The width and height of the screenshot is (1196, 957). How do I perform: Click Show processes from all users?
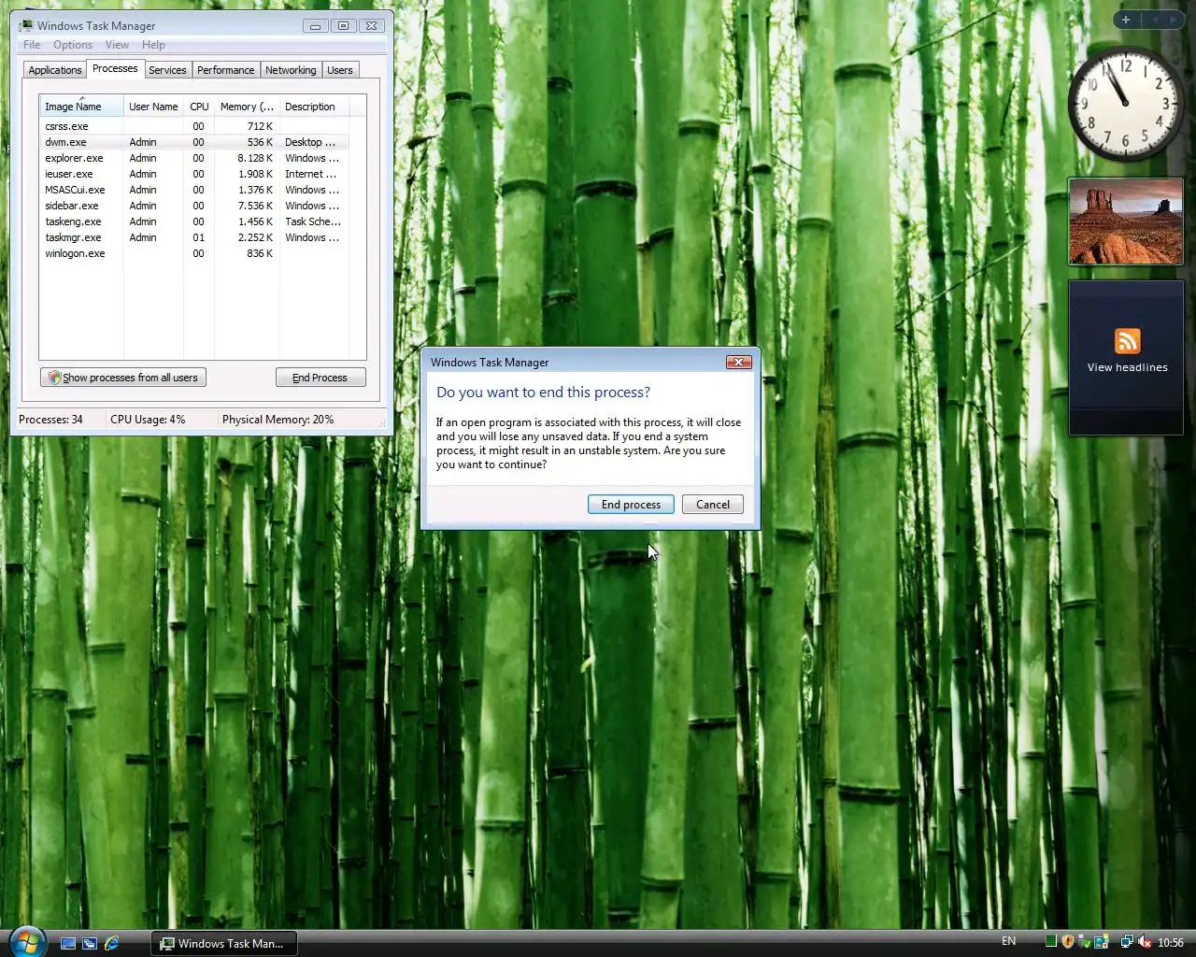[x=123, y=378]
